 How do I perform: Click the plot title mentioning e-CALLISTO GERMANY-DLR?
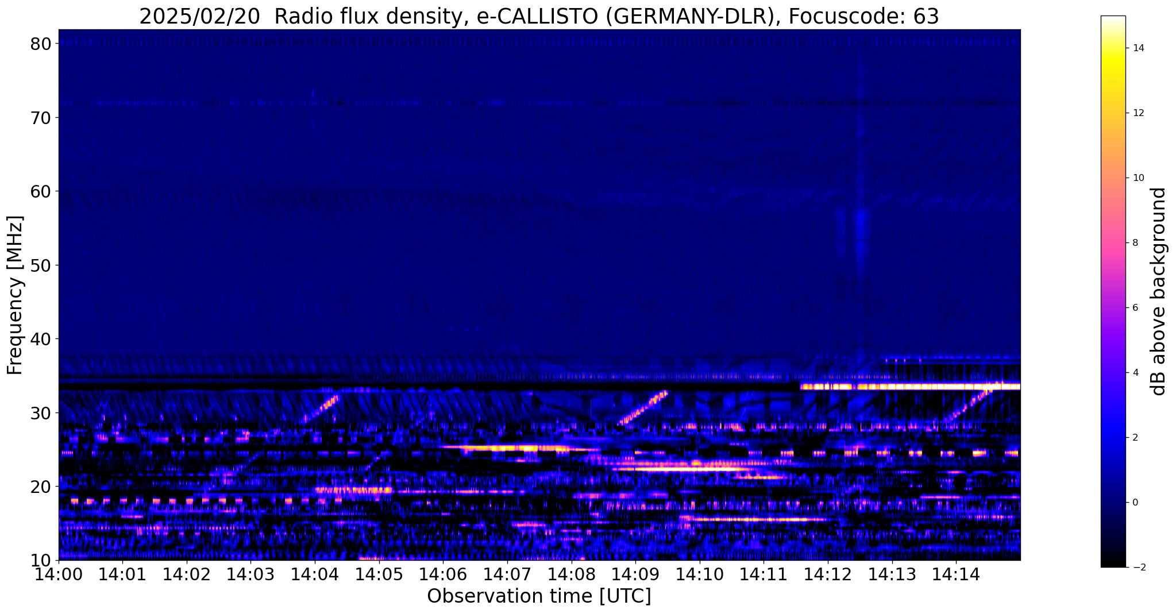tap(539, 16)
